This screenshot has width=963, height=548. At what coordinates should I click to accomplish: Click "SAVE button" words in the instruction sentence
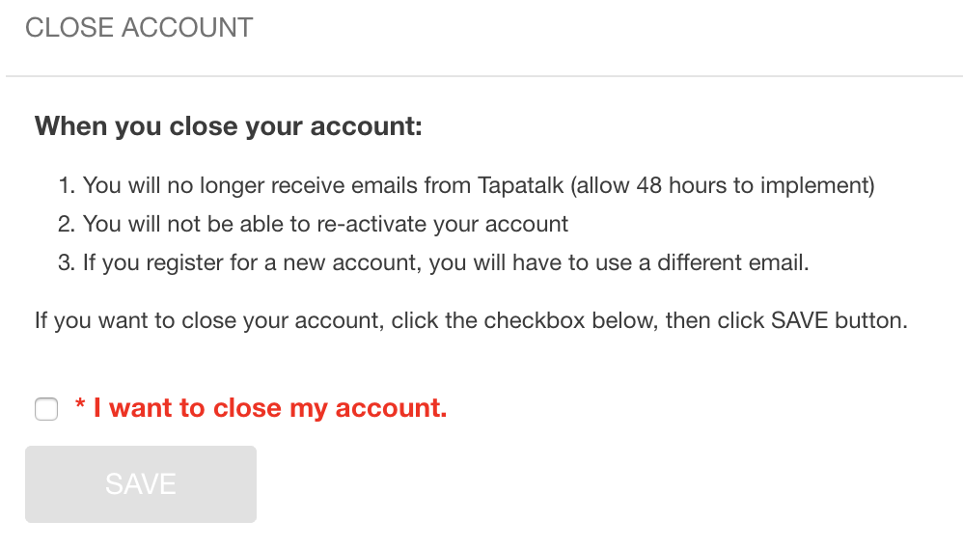(838, 320)
